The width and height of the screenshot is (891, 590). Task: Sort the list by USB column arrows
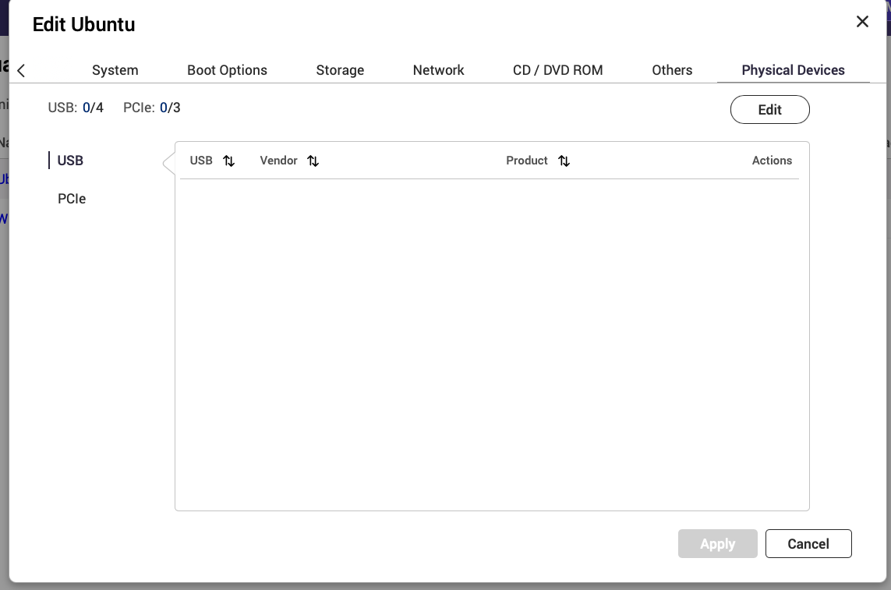tap(228, 161)
